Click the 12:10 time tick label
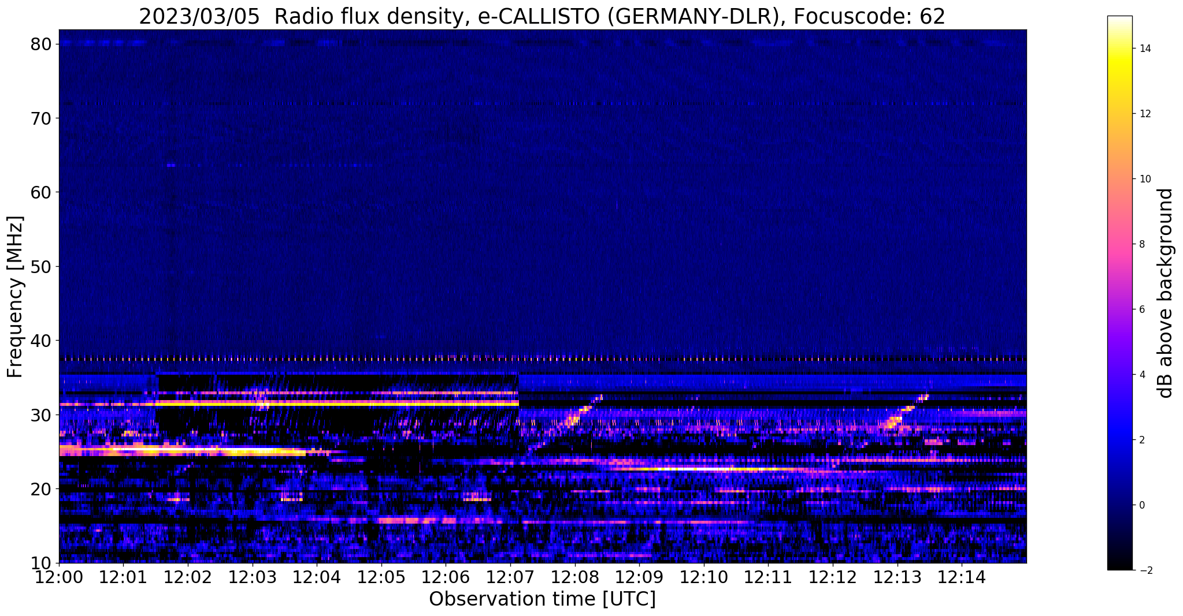Image resolution: width=1183 pixels, height=616 pixels. [x=704, y=577]
